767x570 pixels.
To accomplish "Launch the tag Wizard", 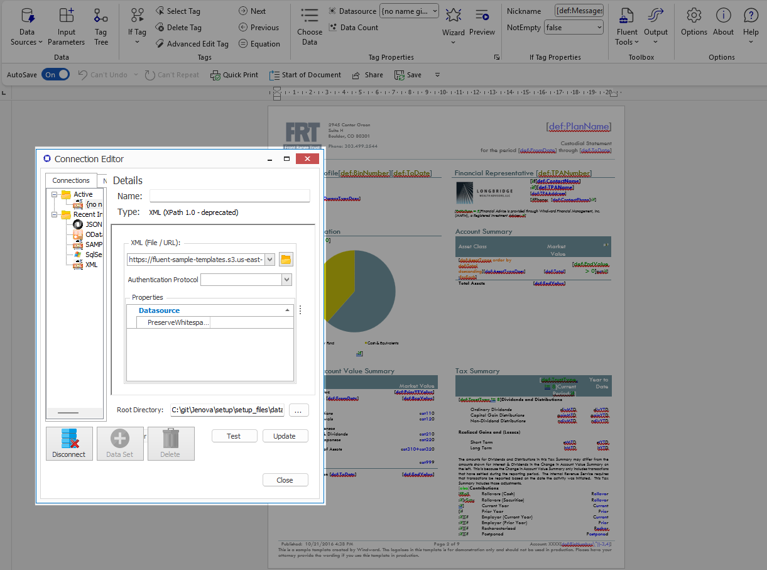I will pos(454,26).
